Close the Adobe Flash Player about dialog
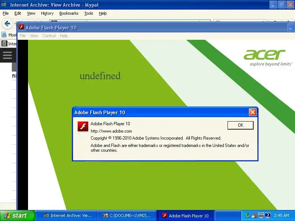Viewport: 295px width, 221px height. click(253, 112)
